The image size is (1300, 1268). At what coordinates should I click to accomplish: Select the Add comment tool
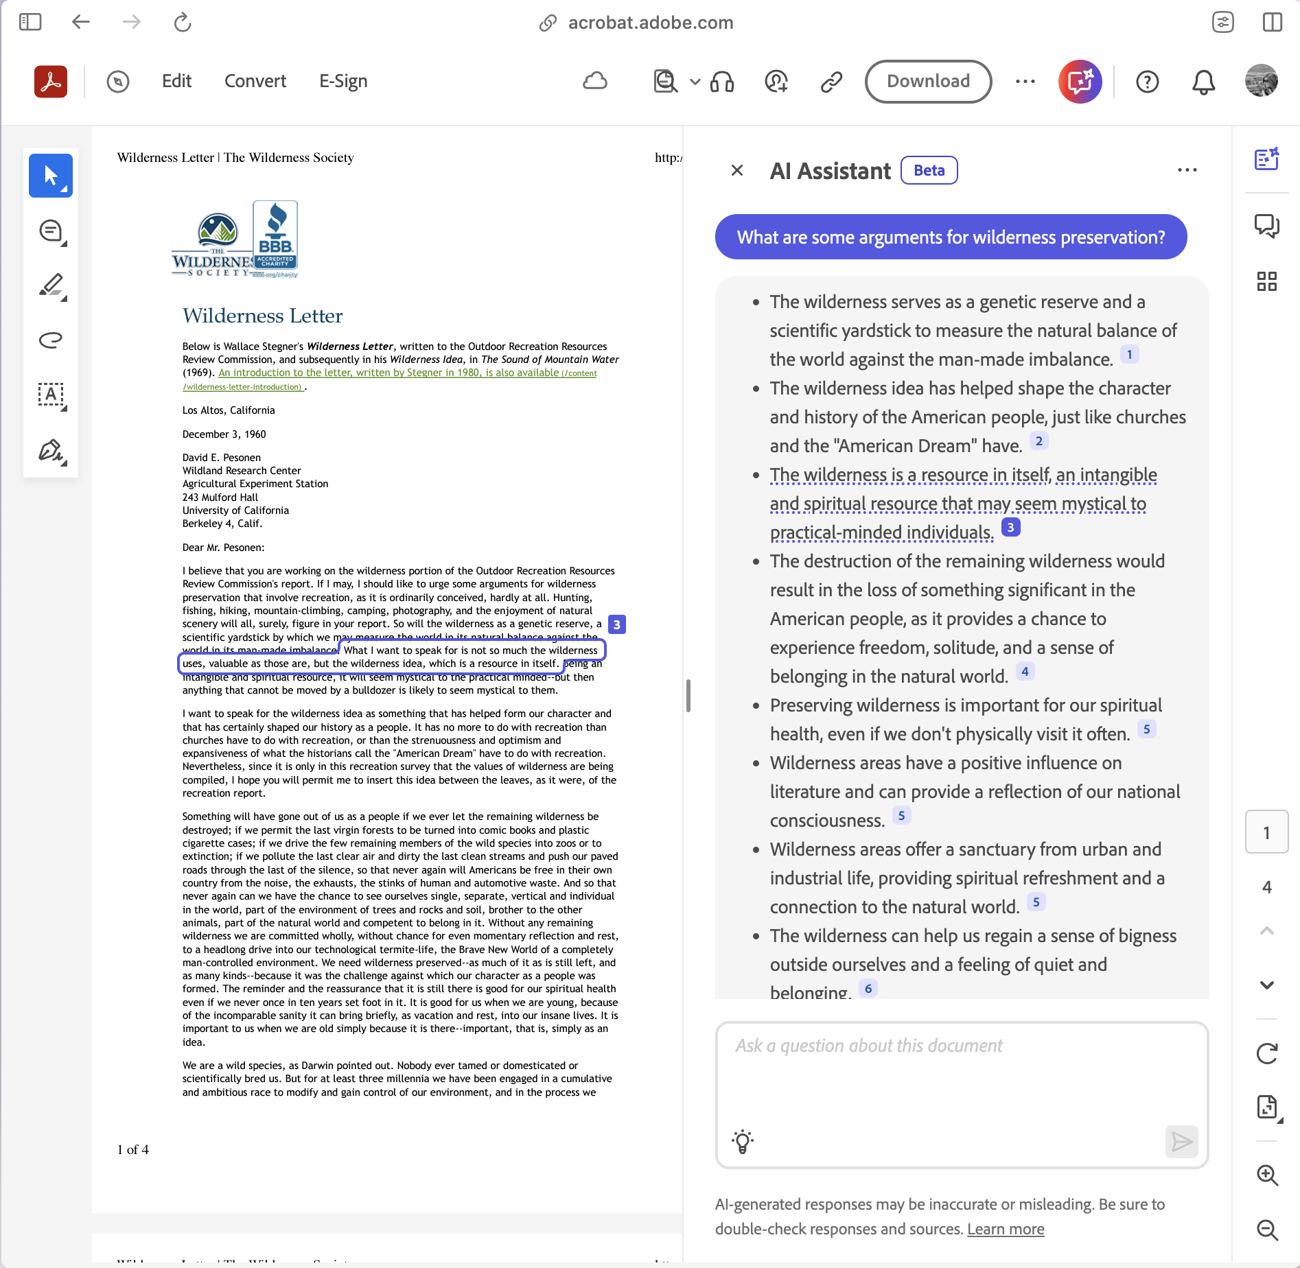pos(51,231)
